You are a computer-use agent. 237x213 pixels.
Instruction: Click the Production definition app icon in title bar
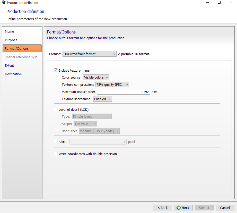[x=4, y=3]
